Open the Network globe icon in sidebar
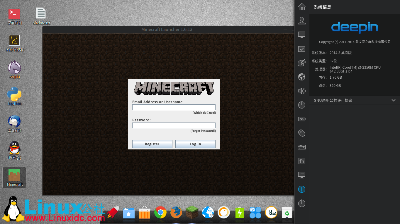This screenshot has width=400, height=224. (302, 77)
